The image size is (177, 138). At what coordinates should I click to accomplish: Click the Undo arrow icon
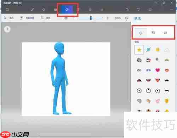[138, 9]
